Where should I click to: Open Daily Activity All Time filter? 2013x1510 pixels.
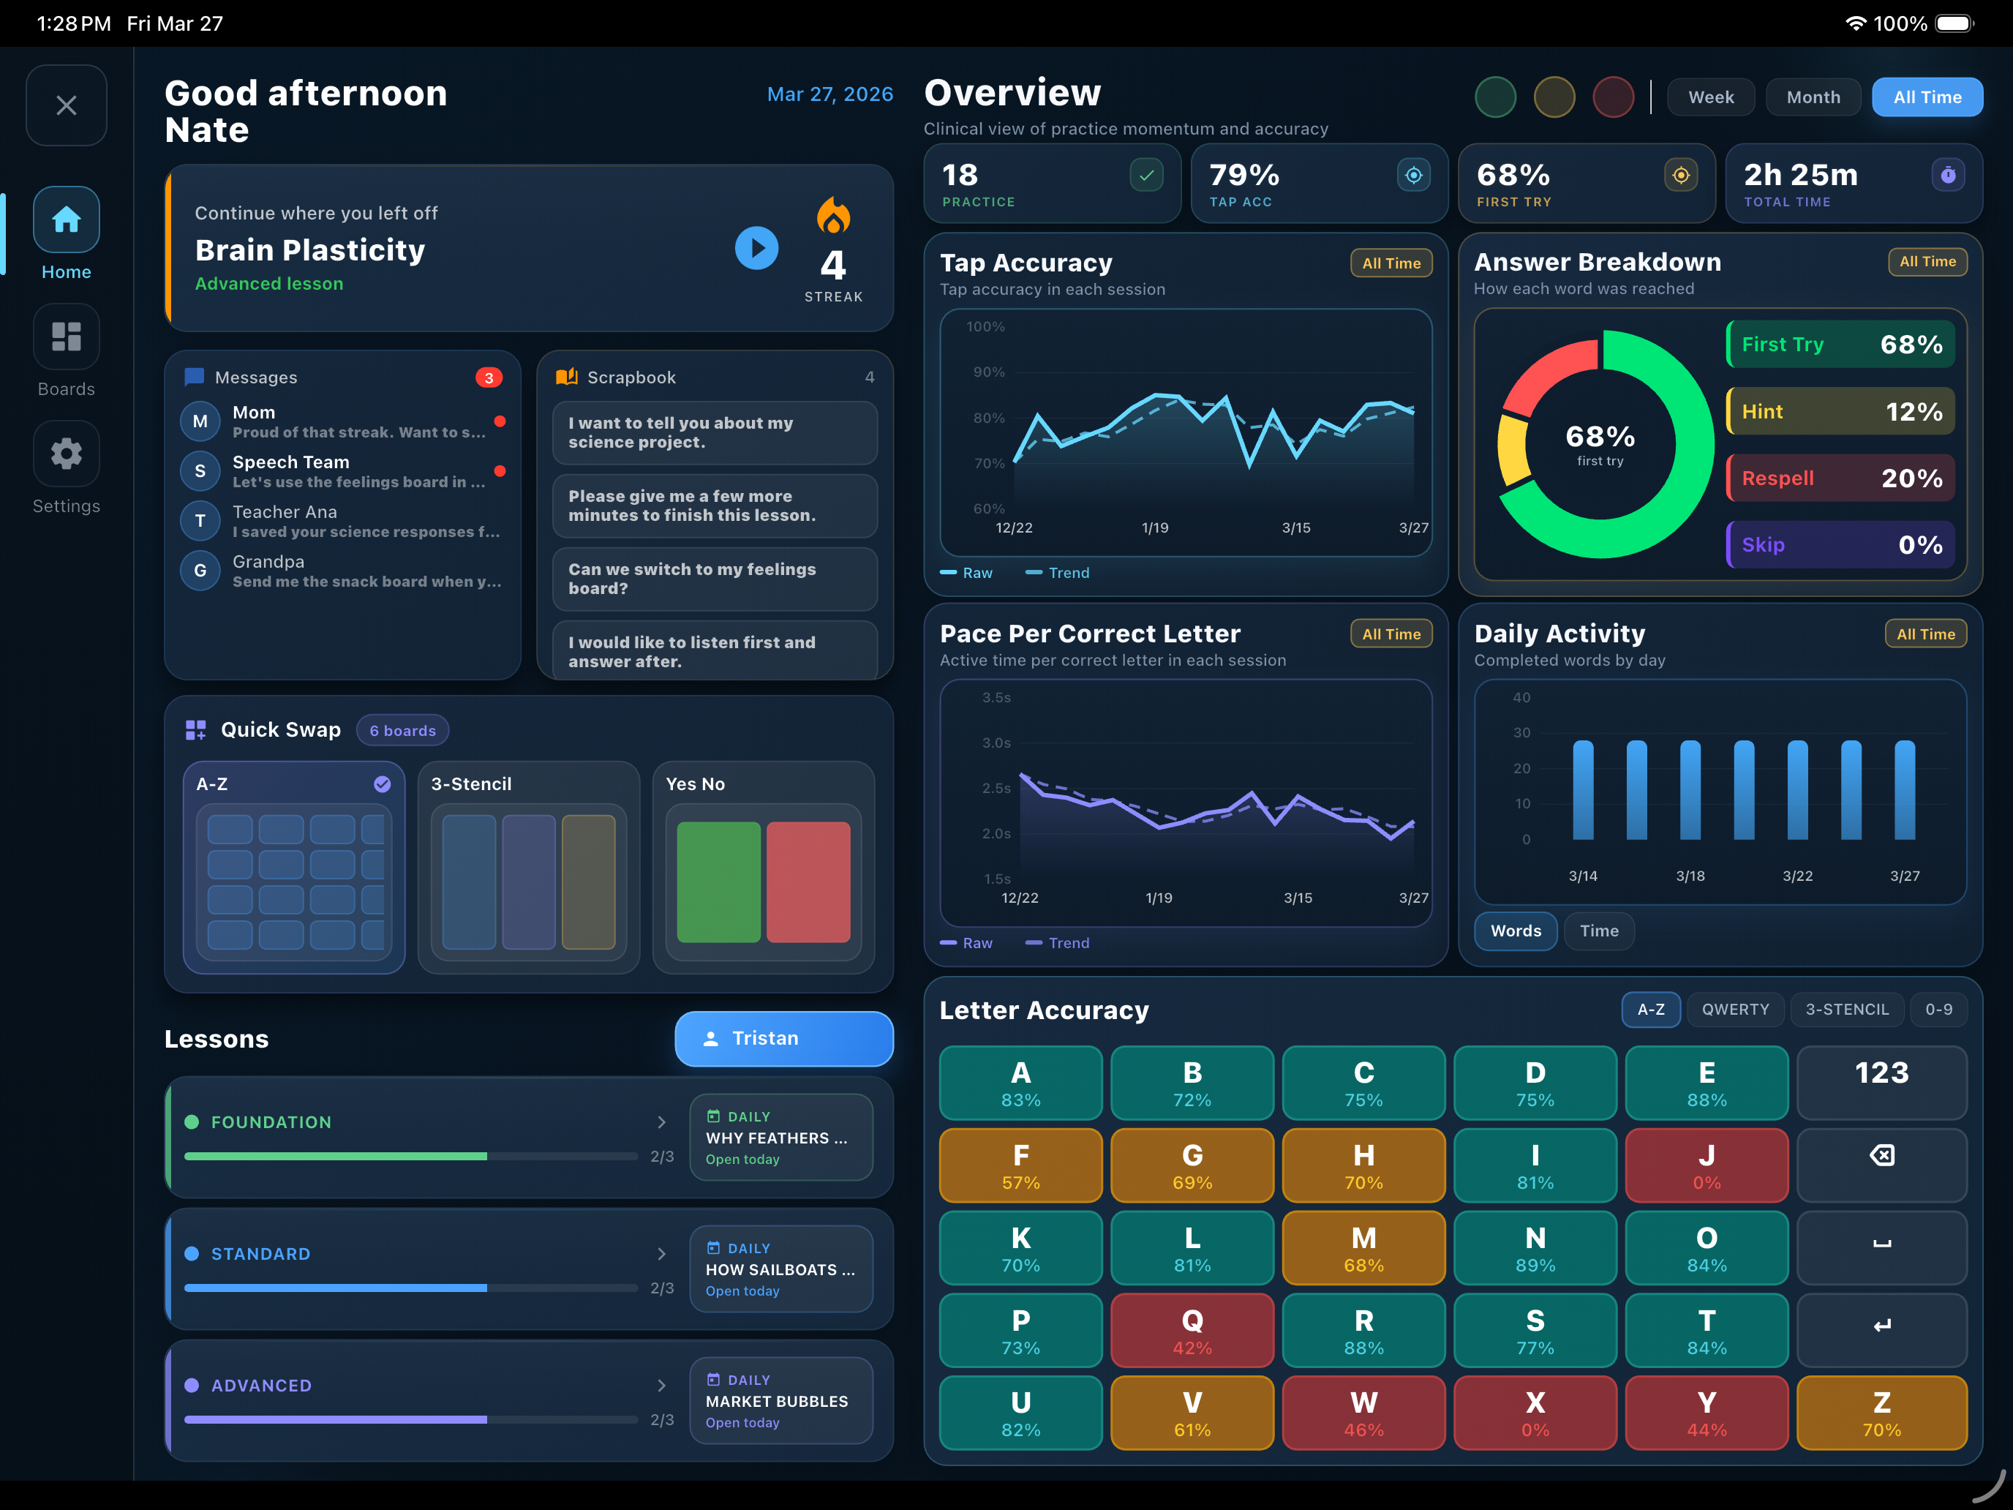(x=1926, y=634)
